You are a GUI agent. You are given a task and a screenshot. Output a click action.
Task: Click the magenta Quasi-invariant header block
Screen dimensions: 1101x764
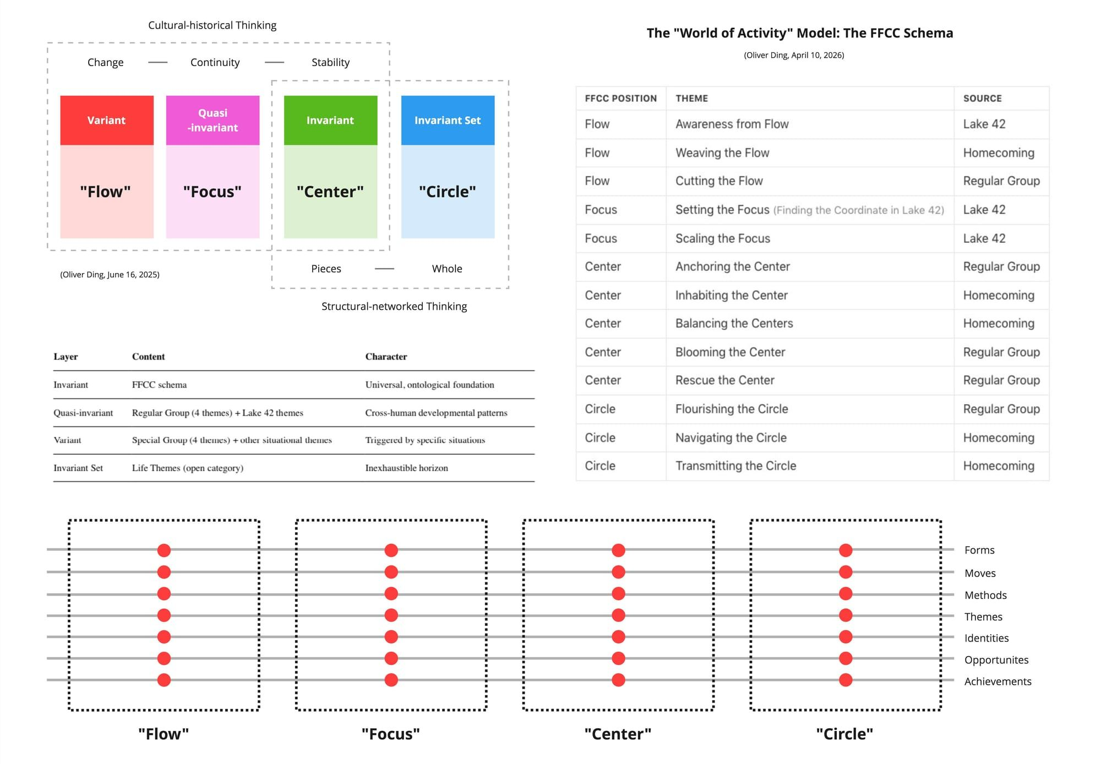click(x=212, y=120)
